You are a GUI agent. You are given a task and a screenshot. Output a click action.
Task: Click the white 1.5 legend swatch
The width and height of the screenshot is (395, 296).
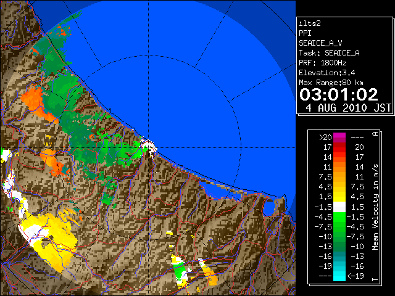click(339, 207)
